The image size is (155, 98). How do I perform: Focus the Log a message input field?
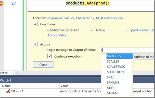(127, 50)
